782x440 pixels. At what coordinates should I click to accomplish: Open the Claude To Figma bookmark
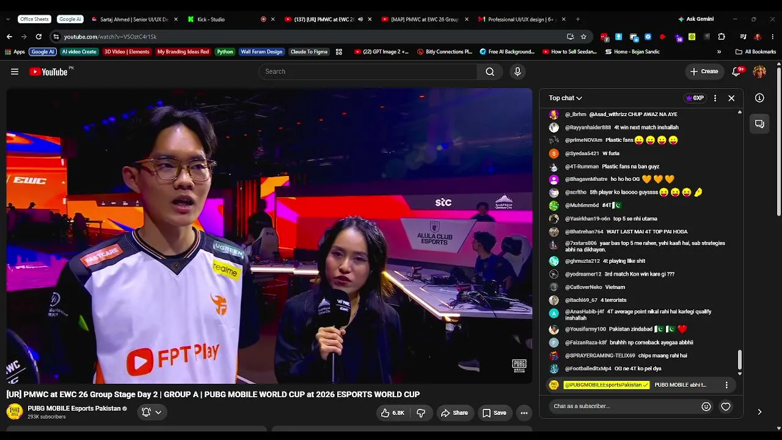[309, 52]
